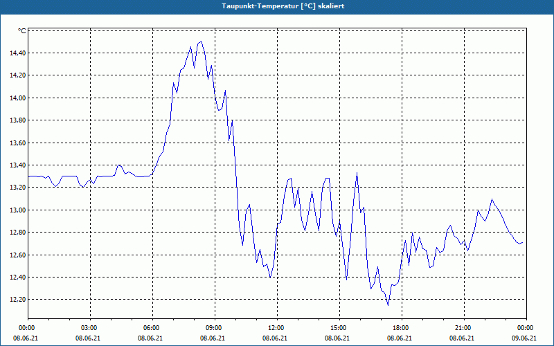Click the 09:00 time axis label
The width and height of the screenshot is (554, 346).
click(x=215, y=328)
